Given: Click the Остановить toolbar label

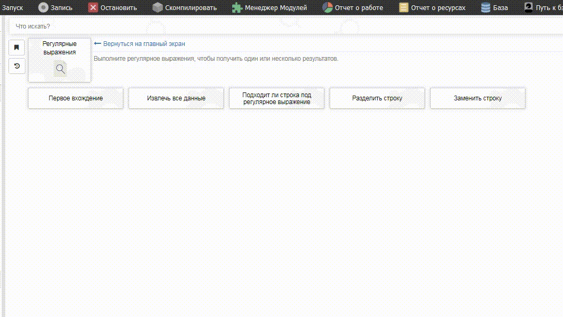Looking at the screenshot, I should (119, 7).
